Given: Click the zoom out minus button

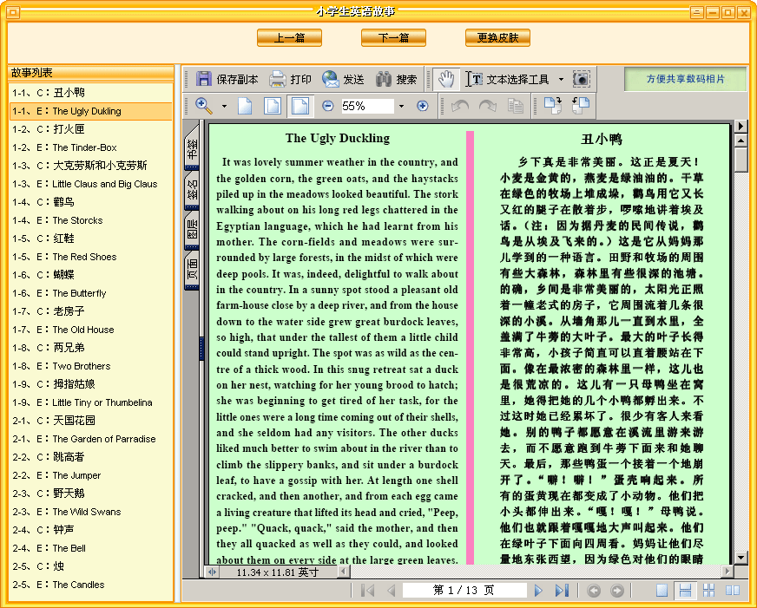Looking at the screenshot, I should (x=328, y=106).
